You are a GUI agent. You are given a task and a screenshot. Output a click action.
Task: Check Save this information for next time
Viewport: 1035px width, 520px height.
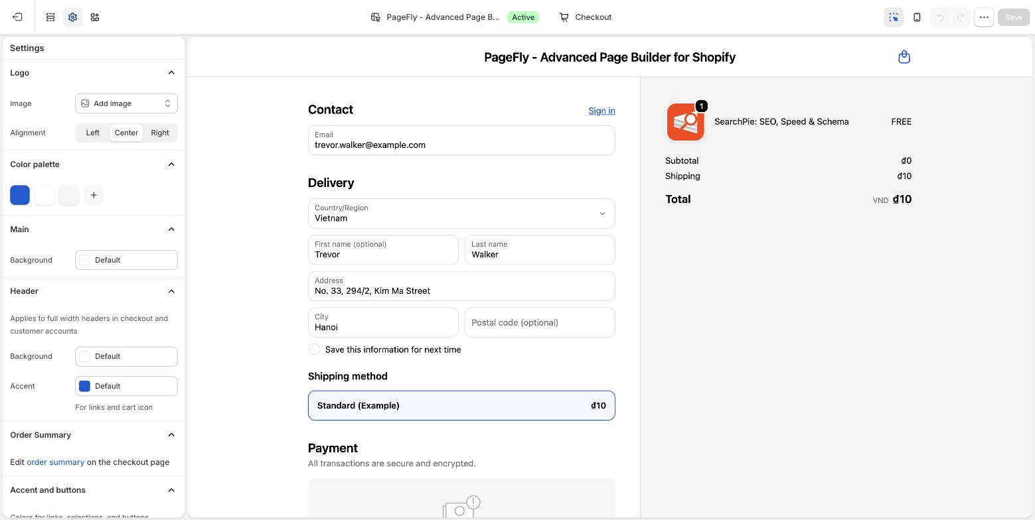[314, 350]
